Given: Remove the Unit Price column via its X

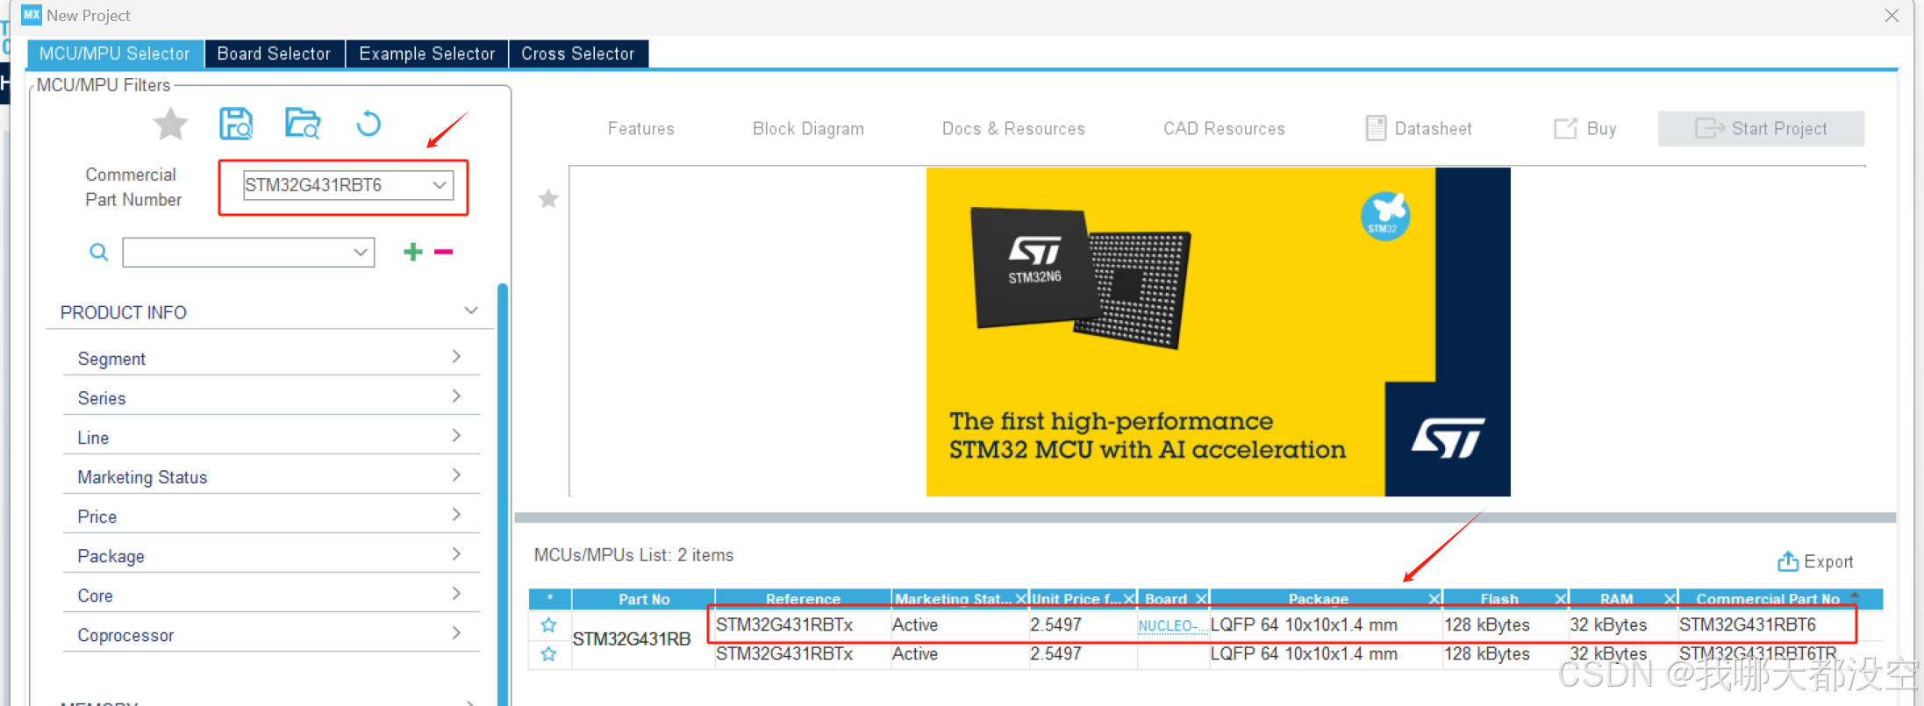Looking at the screenshot, I should (x=1129, y=599).
